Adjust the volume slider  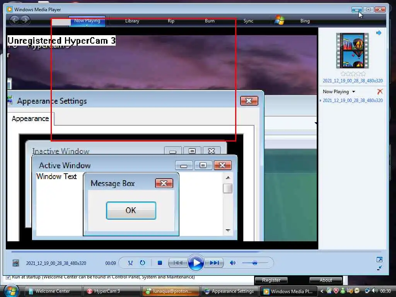point(254,263)
